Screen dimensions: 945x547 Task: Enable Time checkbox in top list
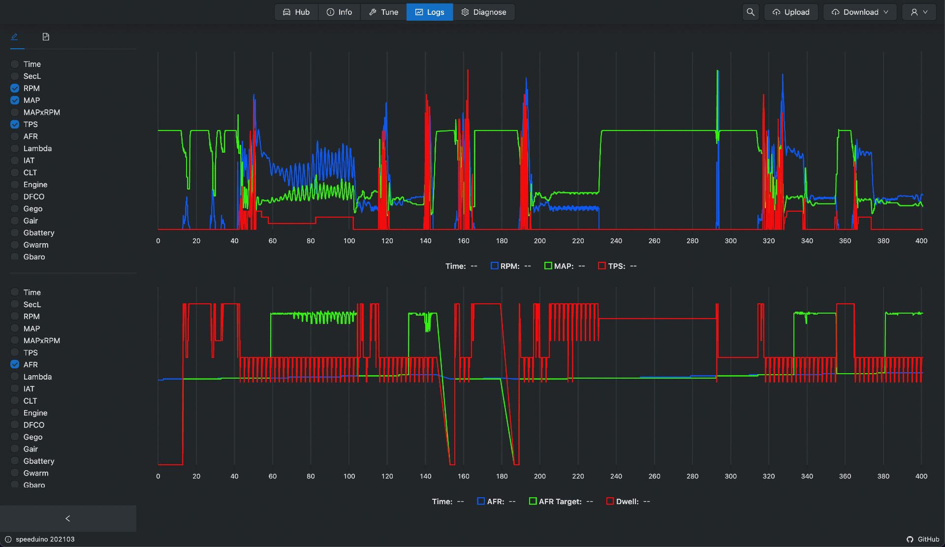(15, 64)
